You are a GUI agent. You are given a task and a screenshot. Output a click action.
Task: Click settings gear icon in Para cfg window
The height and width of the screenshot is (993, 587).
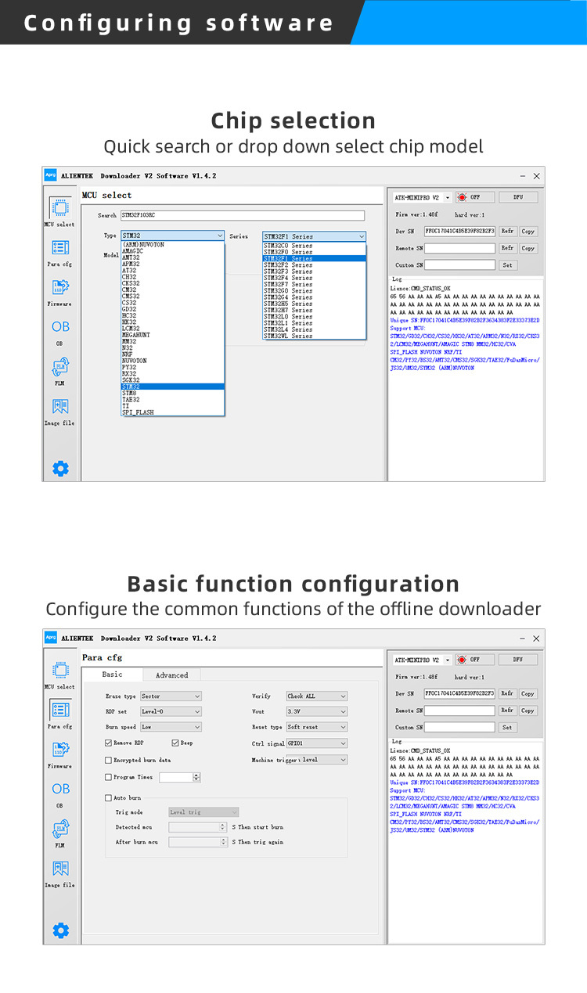[x=60, y=930]
